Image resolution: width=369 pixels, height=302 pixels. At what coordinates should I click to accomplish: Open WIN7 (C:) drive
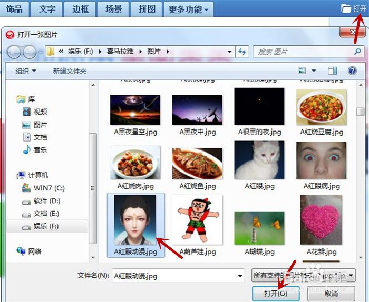(43, 188)
